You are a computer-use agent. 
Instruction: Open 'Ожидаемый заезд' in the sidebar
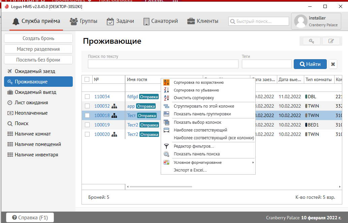35,71
